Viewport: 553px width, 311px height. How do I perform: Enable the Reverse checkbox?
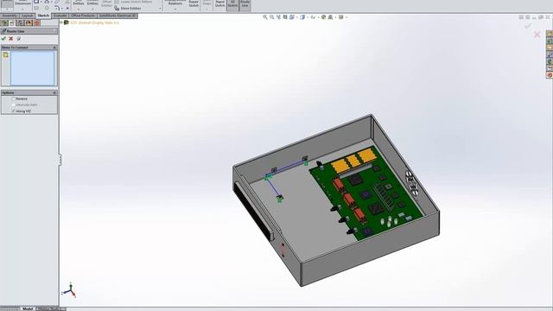tap(14, 98)
